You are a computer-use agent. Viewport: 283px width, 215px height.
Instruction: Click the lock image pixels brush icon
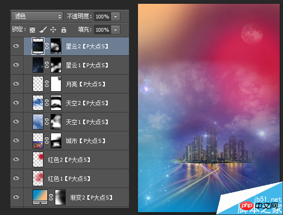pyautogui.click(x=43, y=30)
